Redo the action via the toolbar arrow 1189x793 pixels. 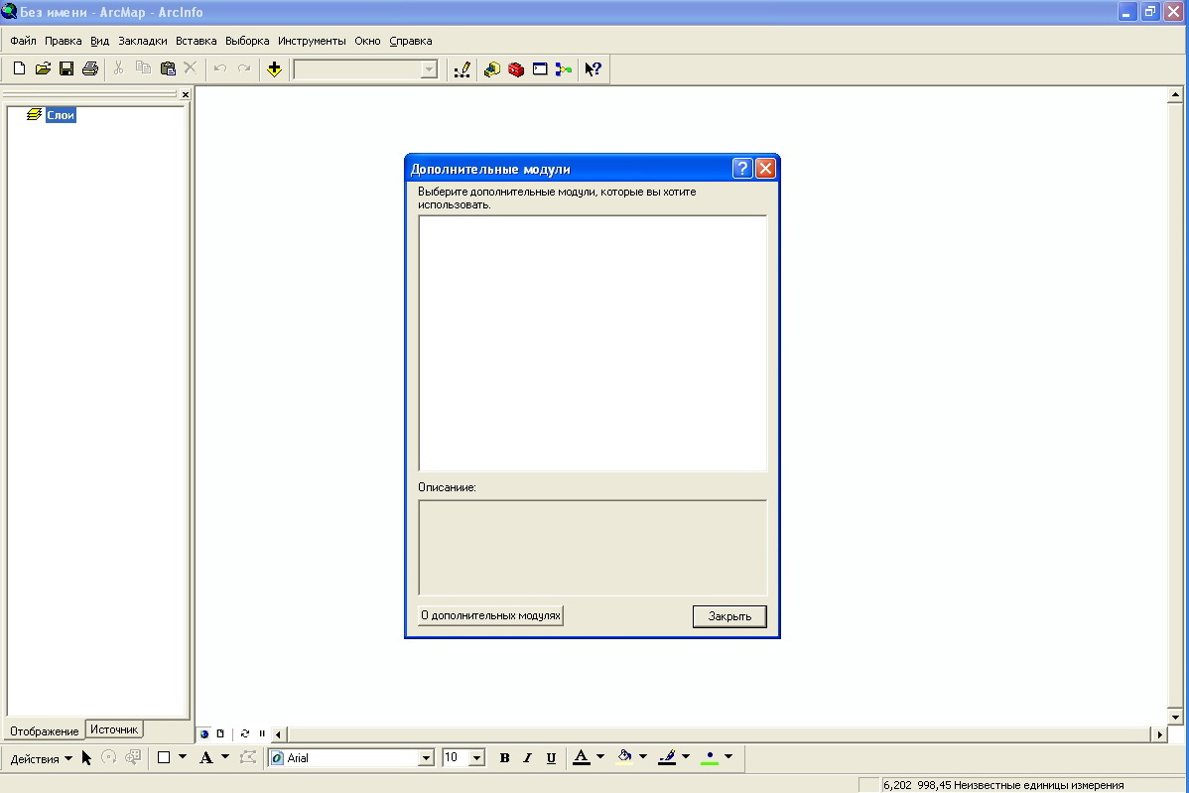click(244, 69)
